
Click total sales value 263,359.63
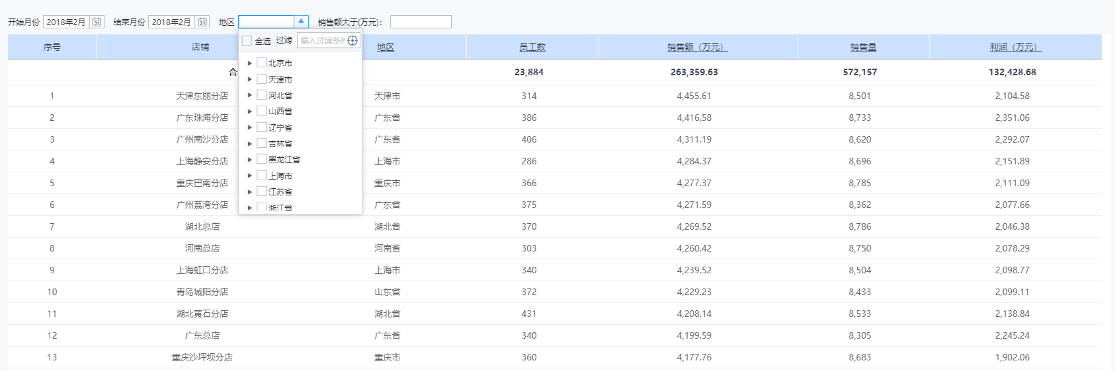(x=694, y=72)
